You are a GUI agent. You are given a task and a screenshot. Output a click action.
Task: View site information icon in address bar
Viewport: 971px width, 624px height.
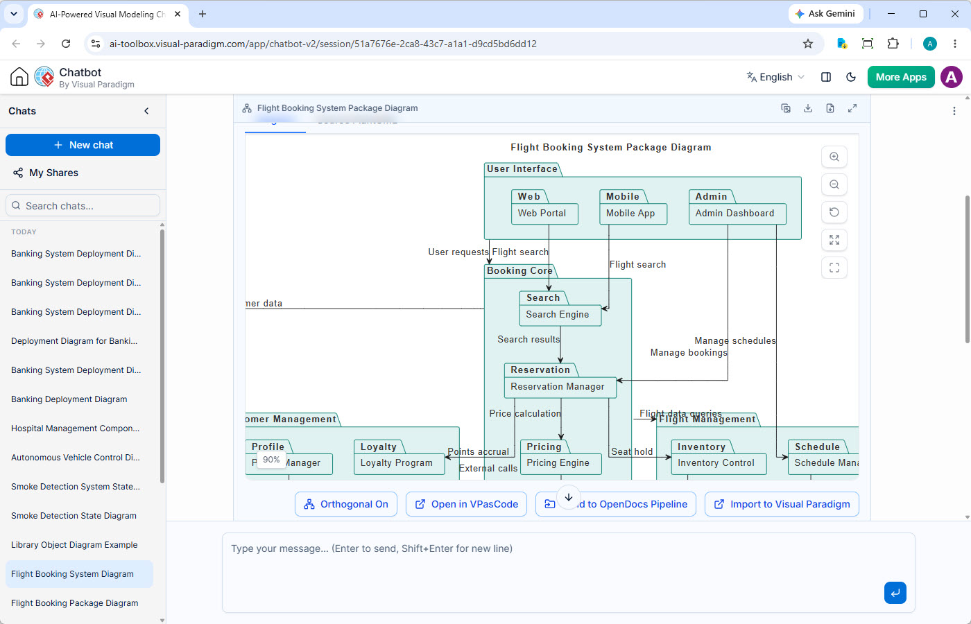pos(96,44)
